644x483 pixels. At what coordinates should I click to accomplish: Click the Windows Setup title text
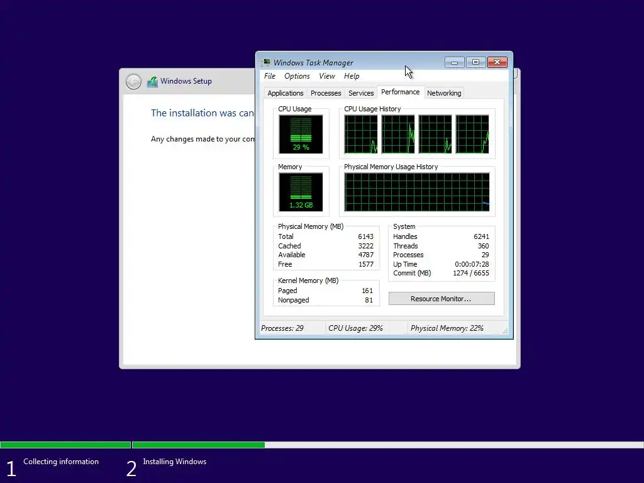click(x=186, y=81)
